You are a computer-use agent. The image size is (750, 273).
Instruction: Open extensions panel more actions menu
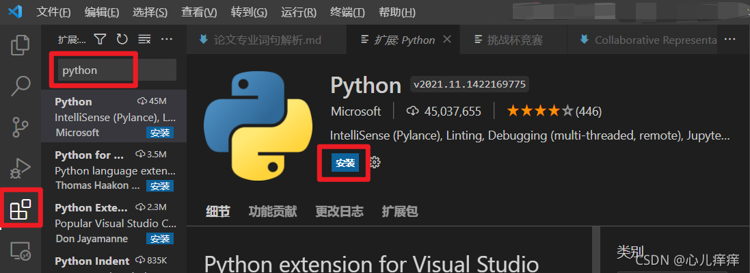(x=166, y=39)
